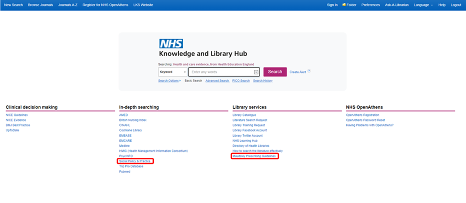
Task: Open Search History
Action: coord(263,81)
